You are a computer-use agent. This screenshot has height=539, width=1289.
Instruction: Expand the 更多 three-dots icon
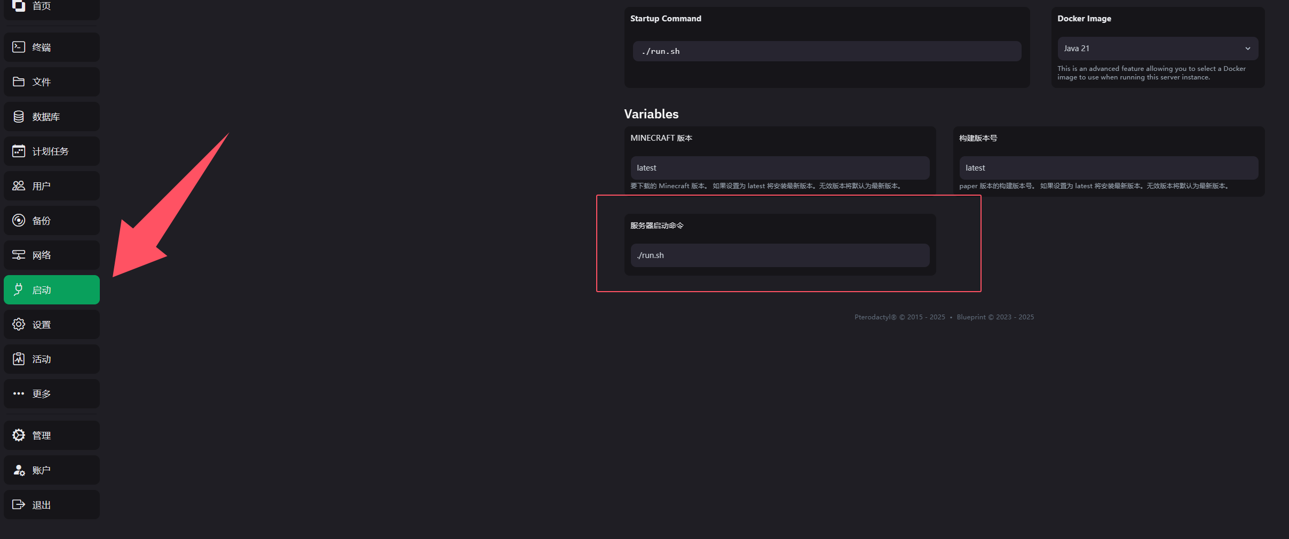(x=19, y=393)
